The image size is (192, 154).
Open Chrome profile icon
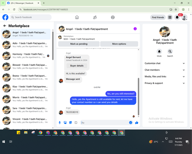[x=183, y=10]
